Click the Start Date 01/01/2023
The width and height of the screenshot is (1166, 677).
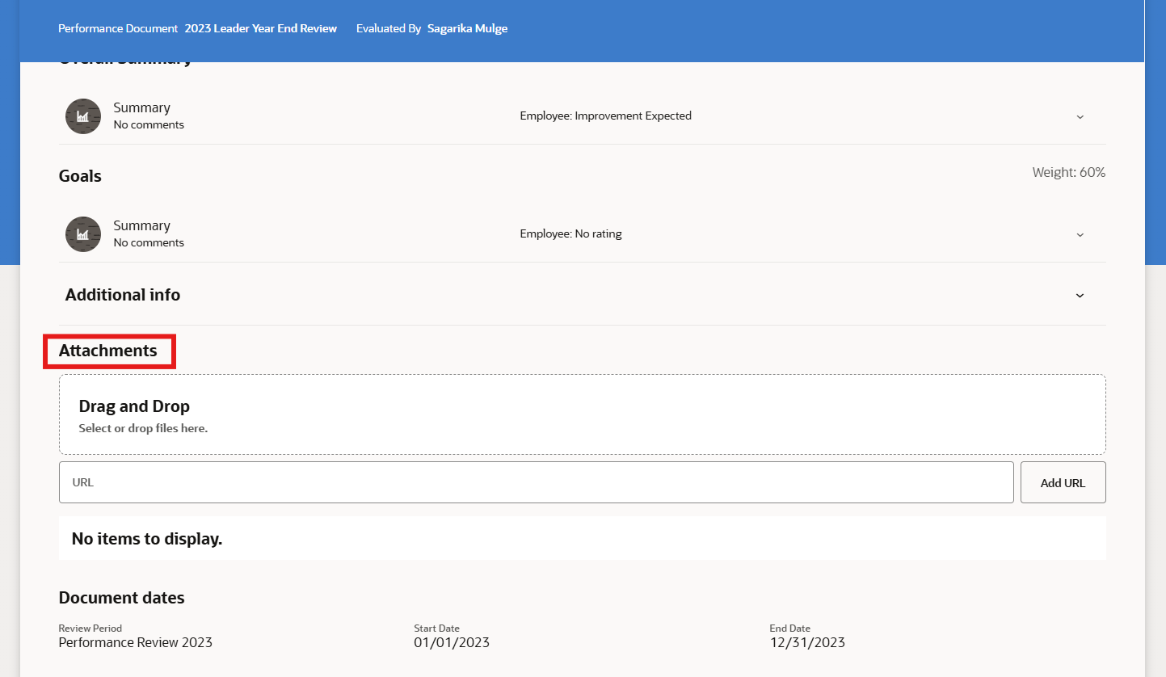452,642
